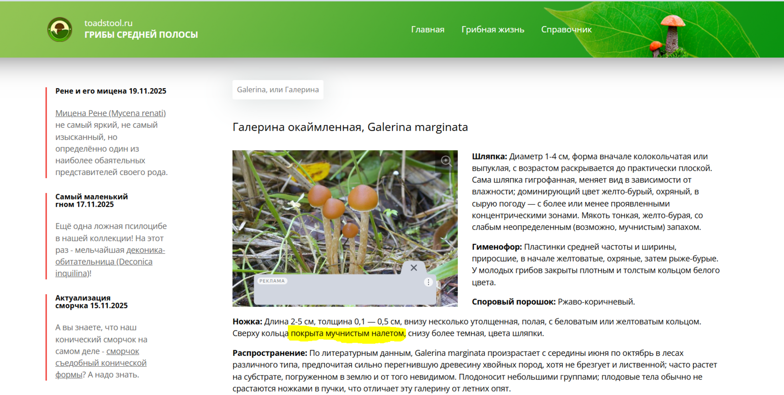Viewport: 784px width, 395px height.
Task: Click the 'Рене и его мицена 19.11.2025' headline
Action: [x=111, y=91]
